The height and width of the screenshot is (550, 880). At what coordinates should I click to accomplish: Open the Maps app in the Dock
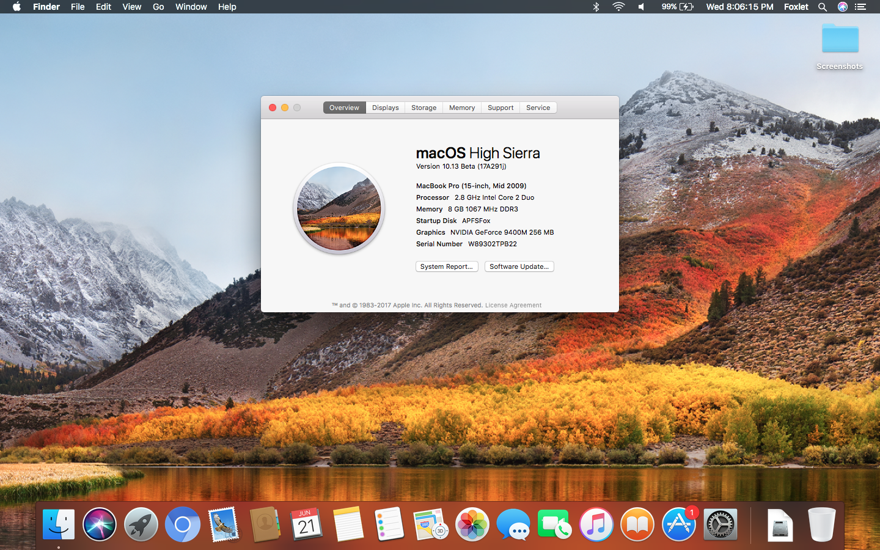tap(431, 524)
